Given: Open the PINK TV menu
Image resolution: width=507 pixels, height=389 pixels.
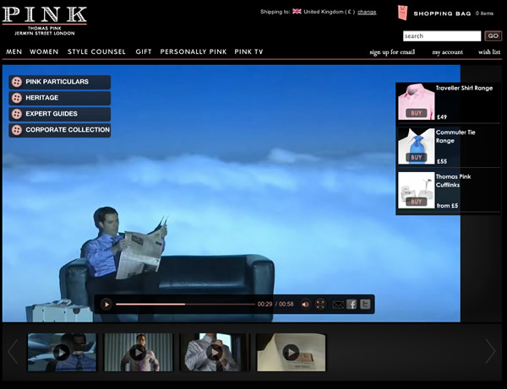Looking at the screenshot, I should (x=248, y=51).
